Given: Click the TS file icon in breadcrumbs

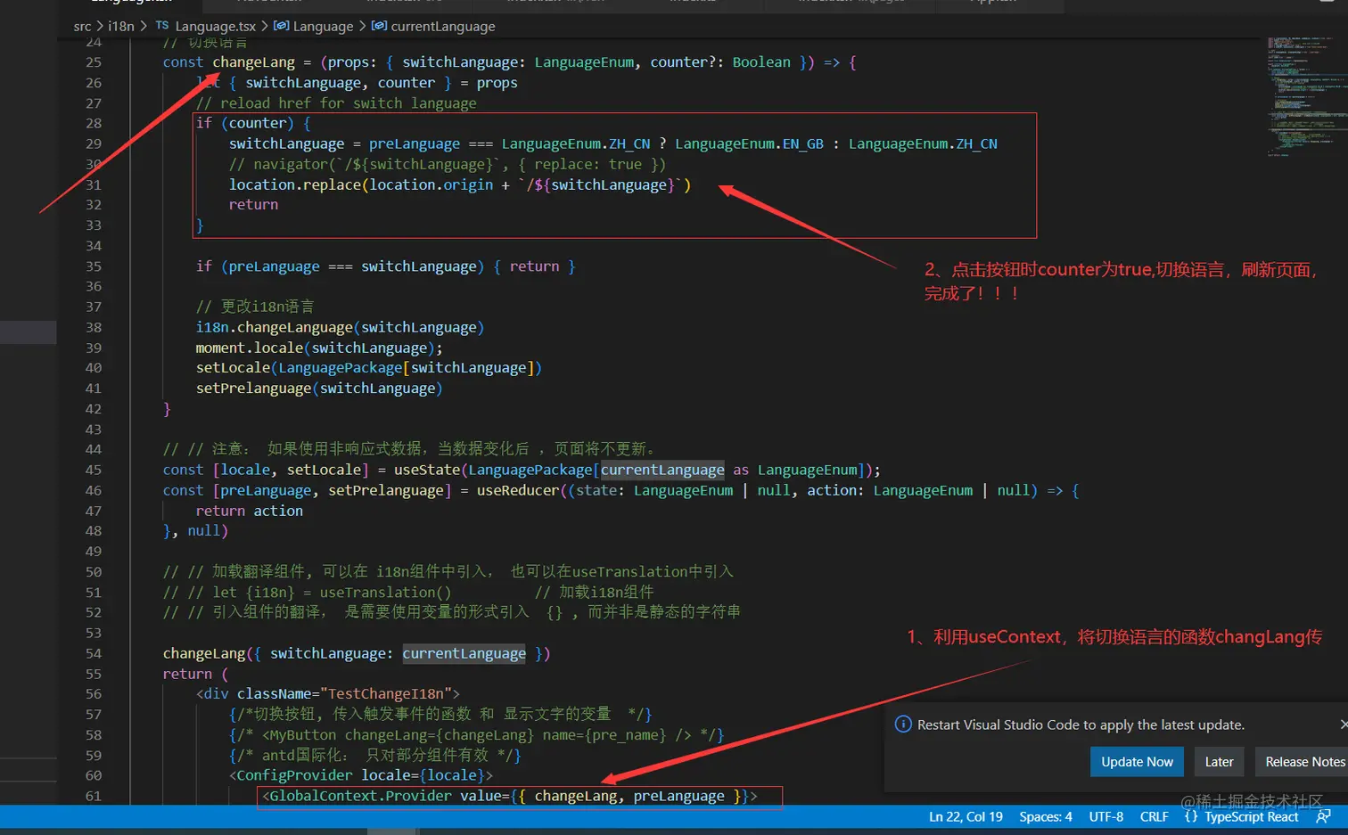Looking at the screenshot, I should click(x=161, y=26).
